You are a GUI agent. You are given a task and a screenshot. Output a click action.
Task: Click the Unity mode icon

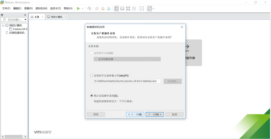tap(134, 8)
